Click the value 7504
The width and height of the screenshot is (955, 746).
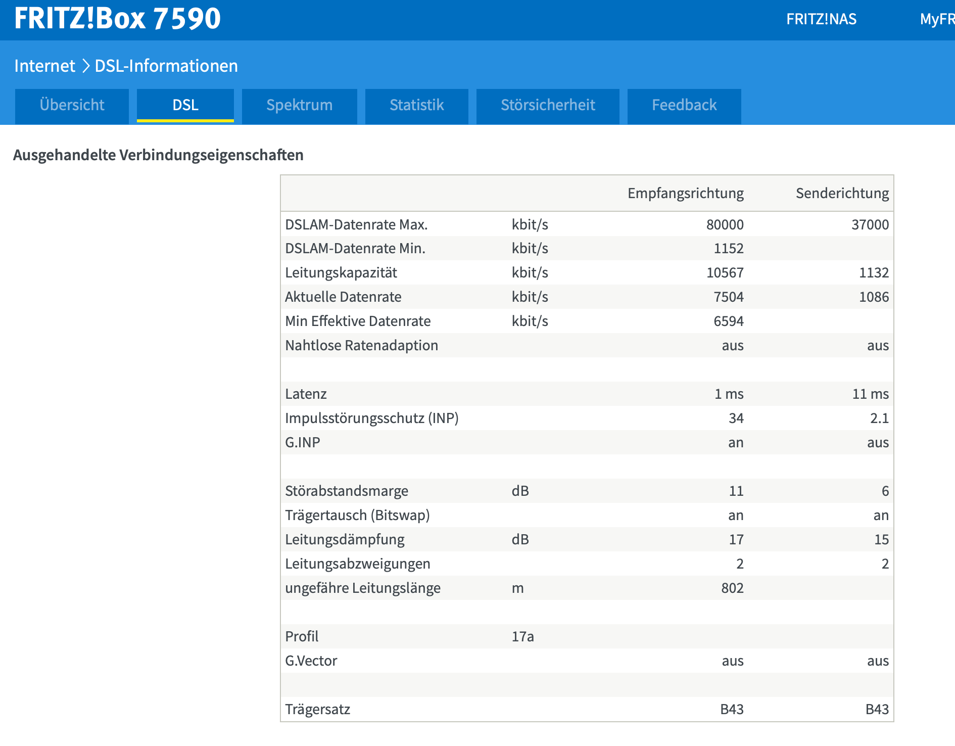click(x=729, y=297)
